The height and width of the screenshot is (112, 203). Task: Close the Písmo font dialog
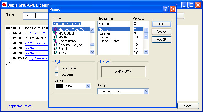click(x=172, y=9)
